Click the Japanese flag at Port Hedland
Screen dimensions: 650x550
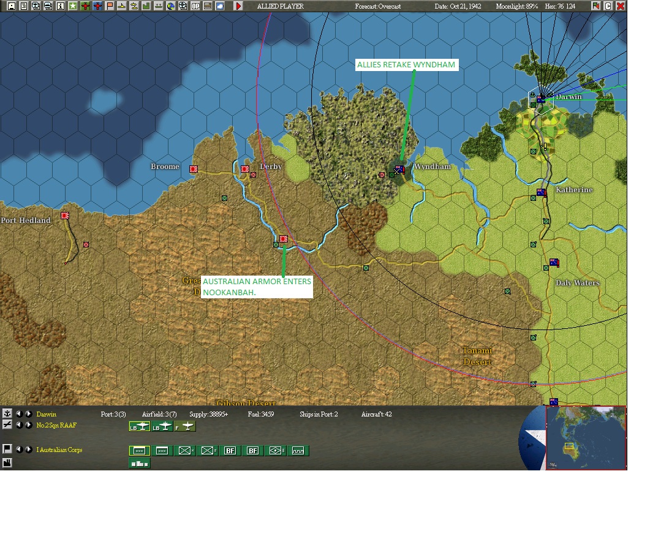click(x=65, y=216)
